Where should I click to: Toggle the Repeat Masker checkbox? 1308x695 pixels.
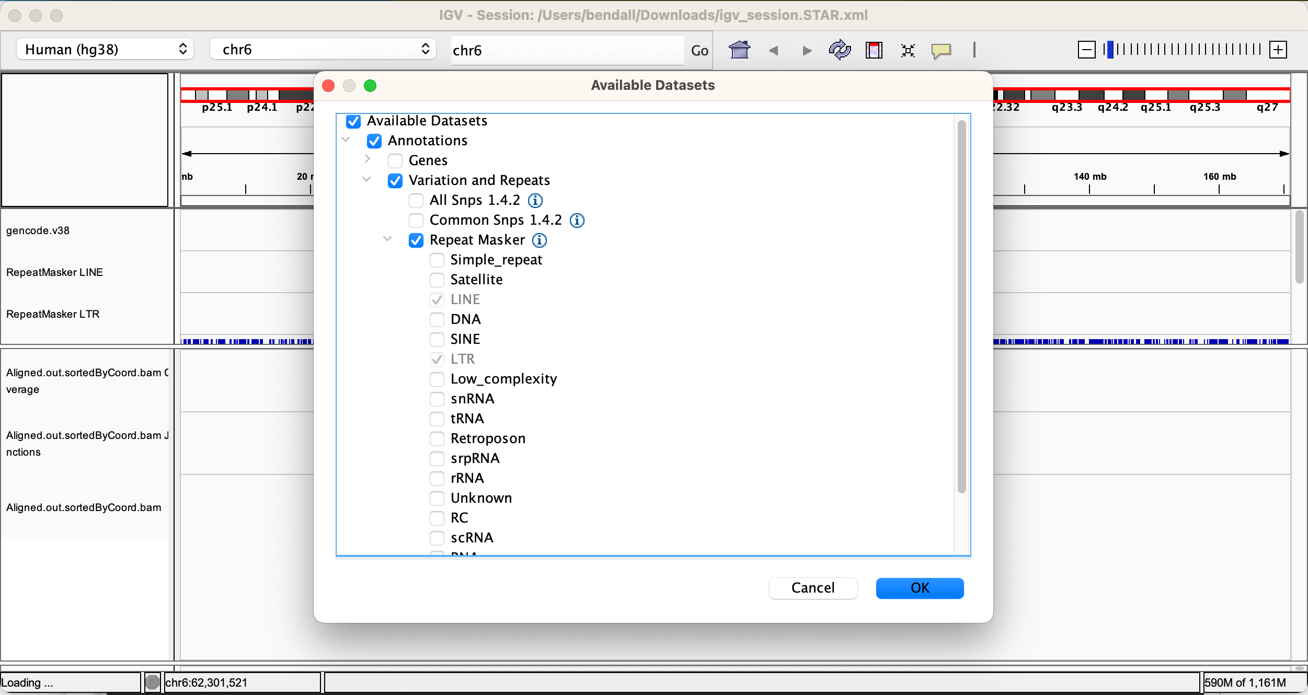pyautogui.click(x=416, y=240)
